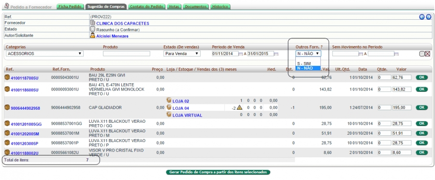The width and height of the screenshot is (435, 180).
Task: Click Gerar Pedido de Compra button
Action: point(218,172)
